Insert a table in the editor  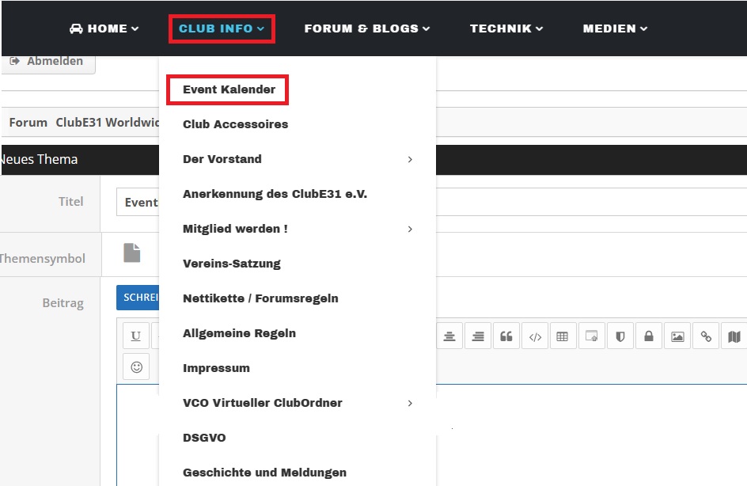(x=563, y=336)
